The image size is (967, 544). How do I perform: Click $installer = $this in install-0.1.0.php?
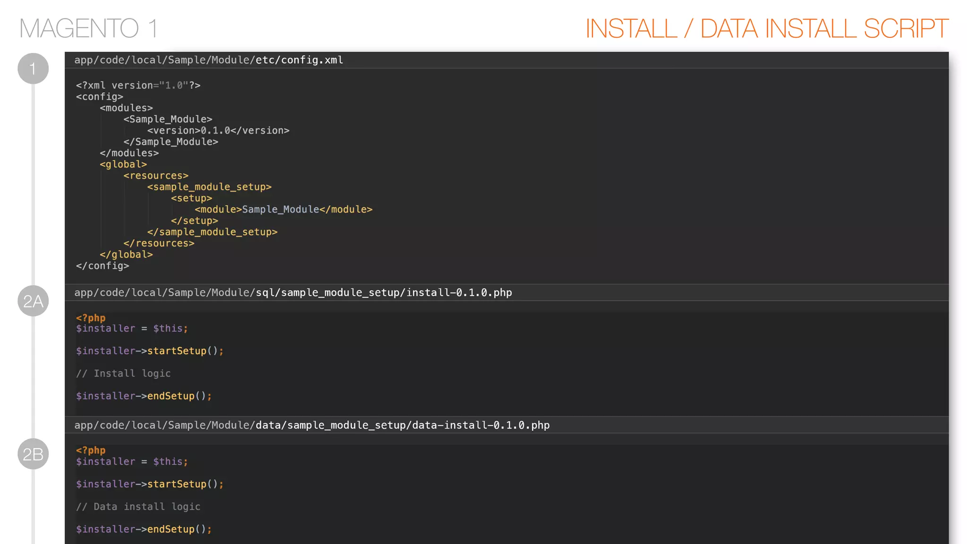tap(132, 328)
